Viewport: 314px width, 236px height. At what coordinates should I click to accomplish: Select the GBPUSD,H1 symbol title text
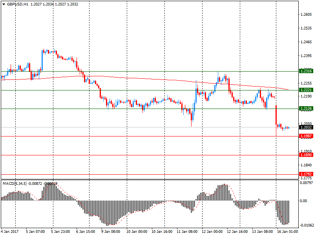(18, 4)
